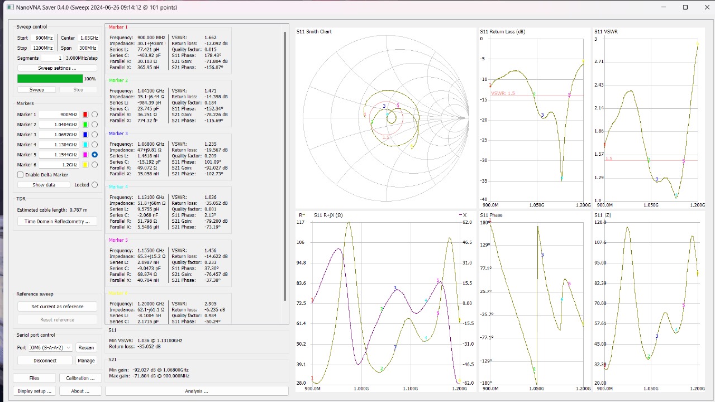Click the S11 Phase chart
Image resolution: width=715 pixels, height=402 pixels.
pyautogui.click(x=535, y=301)
